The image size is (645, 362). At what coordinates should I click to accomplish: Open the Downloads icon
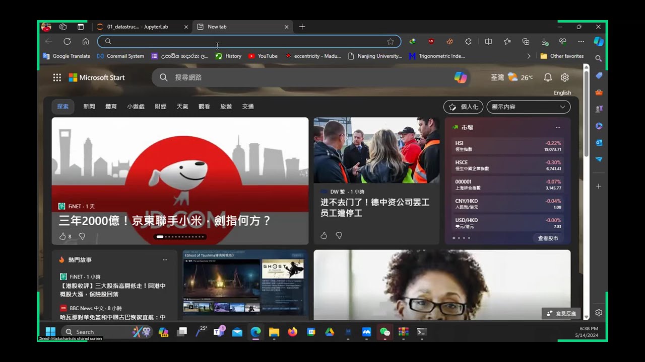(x=544, y=41)
